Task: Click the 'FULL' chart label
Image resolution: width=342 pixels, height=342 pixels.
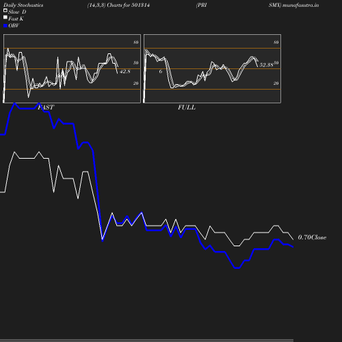Action: coord(187,107)
